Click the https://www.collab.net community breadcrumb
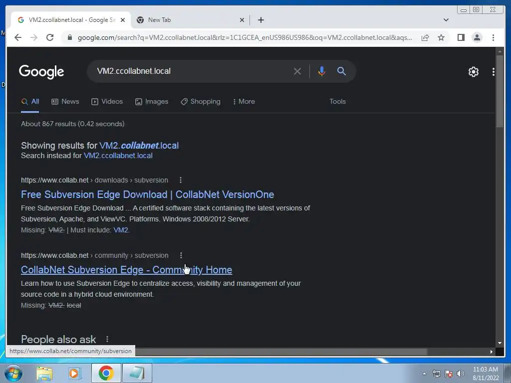511x383 pixels. point(95,255)
